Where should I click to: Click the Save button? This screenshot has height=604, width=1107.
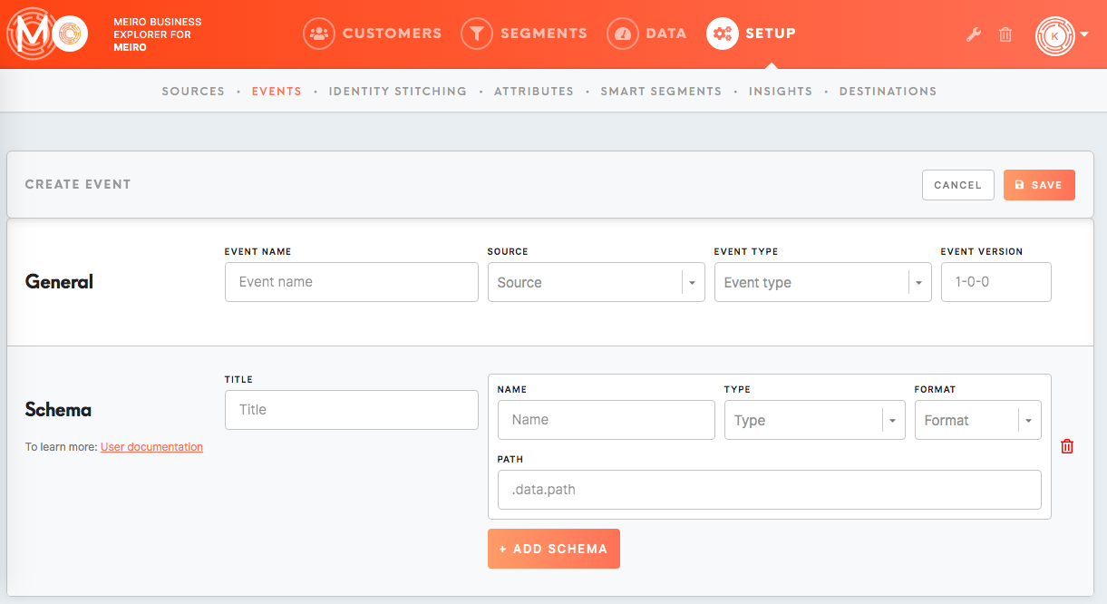1039,185
